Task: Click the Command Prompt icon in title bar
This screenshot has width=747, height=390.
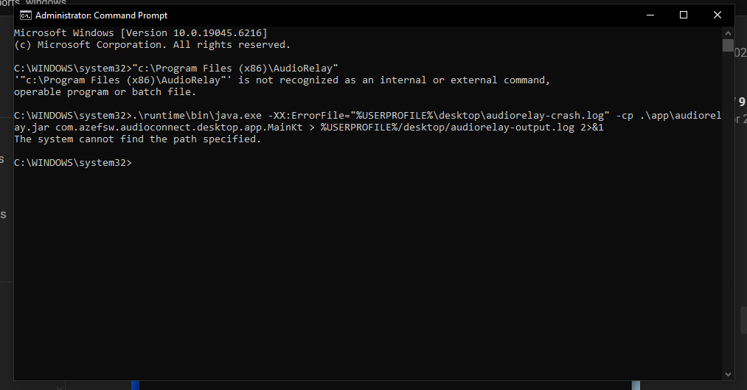Action: 25,15
